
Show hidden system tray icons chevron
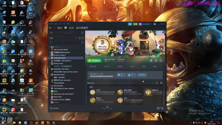coord(191,123)
